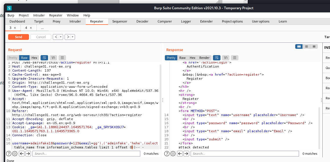330x162 pixels.
Task: Toggle non-printable \n button in Request panel
Action: click(x=53, y=58)
